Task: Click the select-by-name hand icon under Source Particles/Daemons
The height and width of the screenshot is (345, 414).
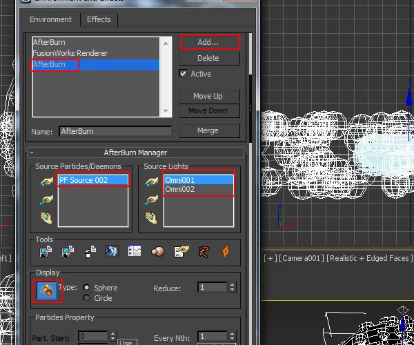Action: tap(47, 218)
